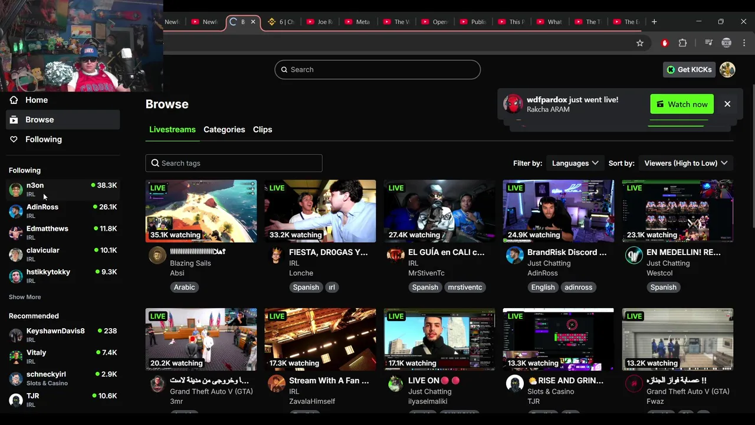This screenshot has height=425, width=755.
Task: Switch to the 'Meta' YouTube tab
Action: [357, 22]
